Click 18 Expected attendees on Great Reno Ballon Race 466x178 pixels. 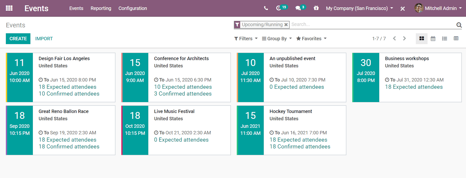[68, 140]
